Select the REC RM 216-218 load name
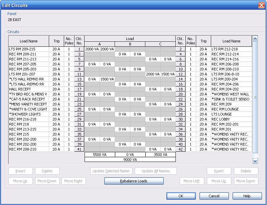This screenshot has height=205, width=267. (29, 119)
